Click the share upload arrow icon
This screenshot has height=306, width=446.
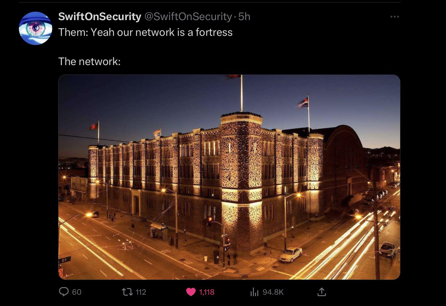[x=321, y=292]
